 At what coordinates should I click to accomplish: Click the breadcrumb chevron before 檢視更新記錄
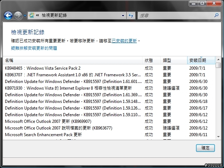pyautogui.click(x=37, y=15)
